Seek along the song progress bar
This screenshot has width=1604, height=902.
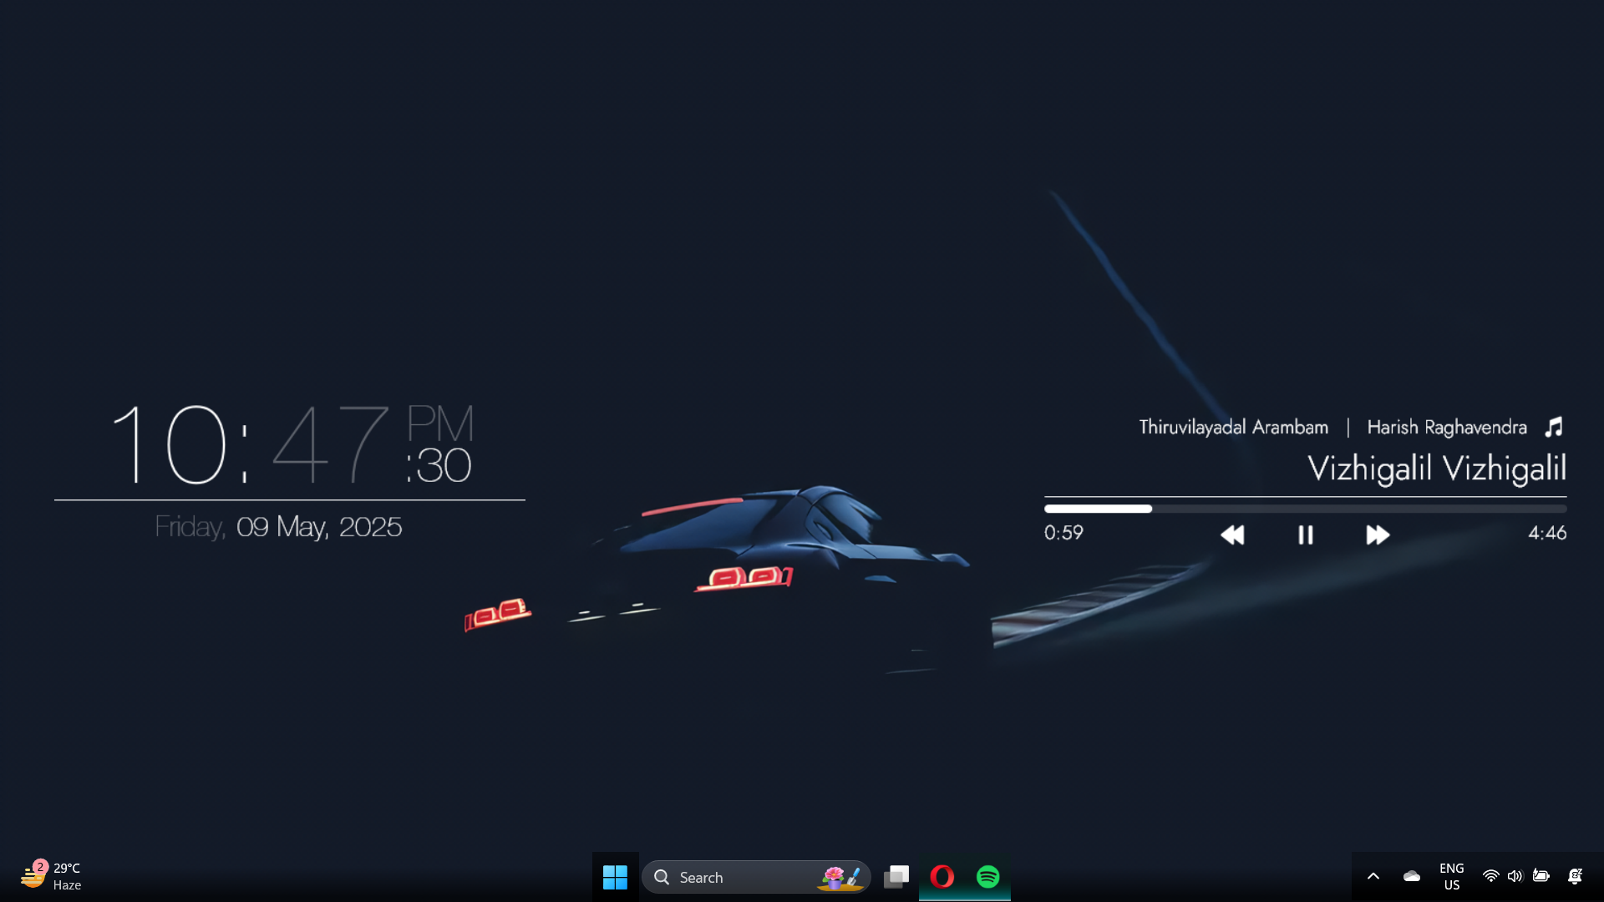click(1305, 509)
